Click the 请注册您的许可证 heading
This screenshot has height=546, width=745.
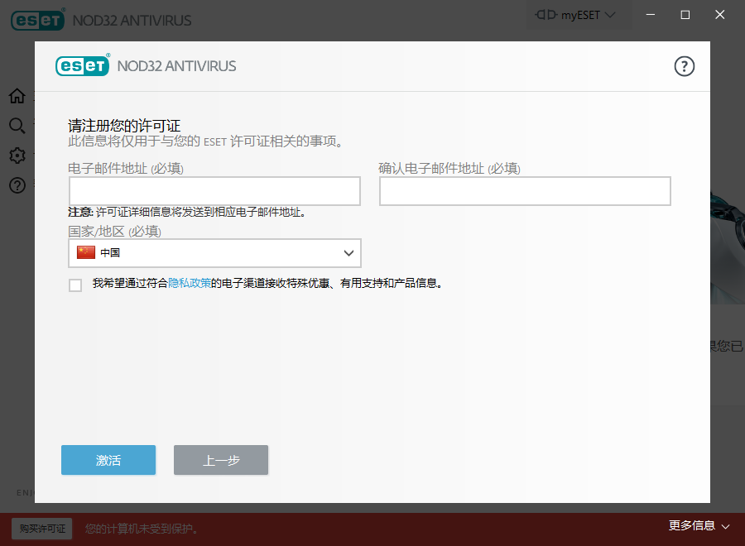124,126
